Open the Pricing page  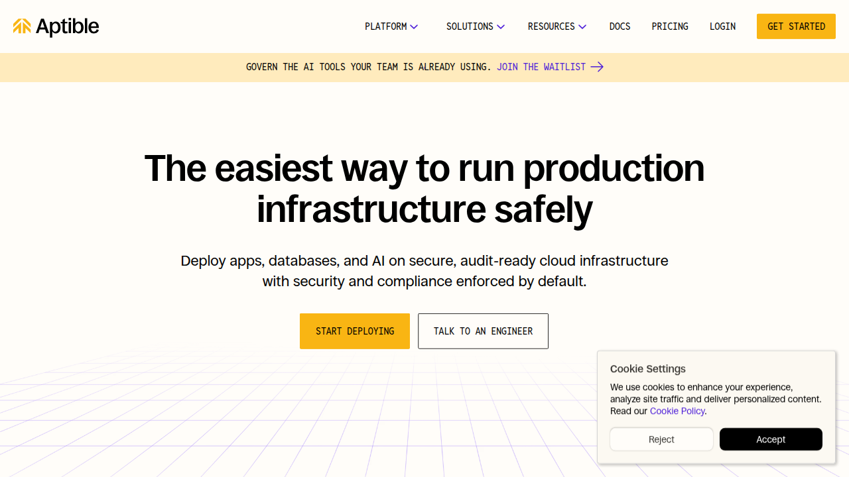670,26
